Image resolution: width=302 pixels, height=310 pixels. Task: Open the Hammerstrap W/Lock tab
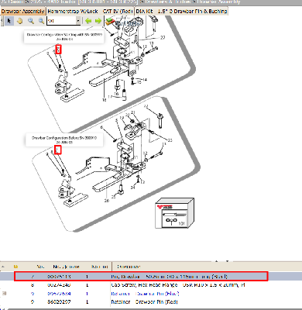pyautogui.click(x=73, y=12)
